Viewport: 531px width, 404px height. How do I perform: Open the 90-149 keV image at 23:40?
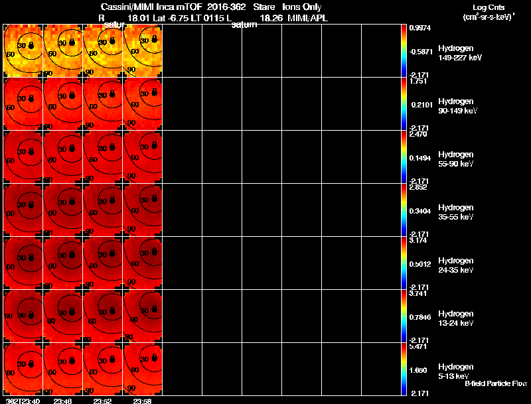[23, 104]
